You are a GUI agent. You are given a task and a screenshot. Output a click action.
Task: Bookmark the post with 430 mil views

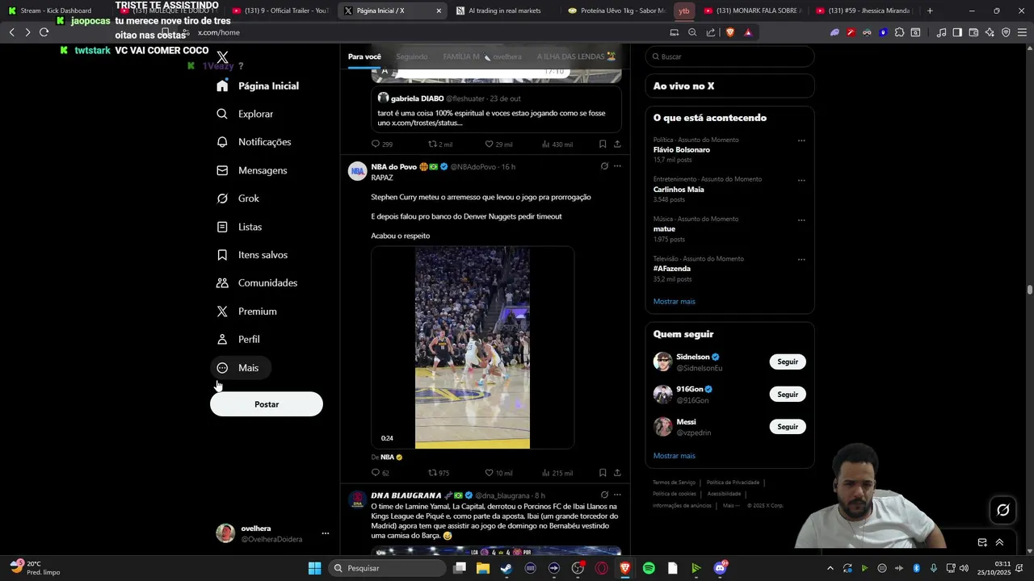[603, 144]
